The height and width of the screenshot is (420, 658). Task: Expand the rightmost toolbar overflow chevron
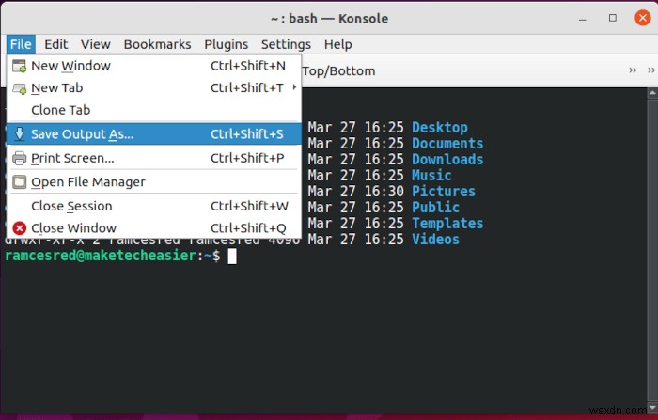click(651, 70)
